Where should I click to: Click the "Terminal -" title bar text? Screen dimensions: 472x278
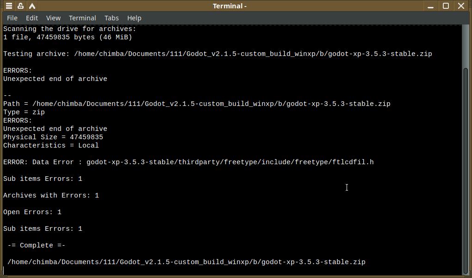point(230,6)
